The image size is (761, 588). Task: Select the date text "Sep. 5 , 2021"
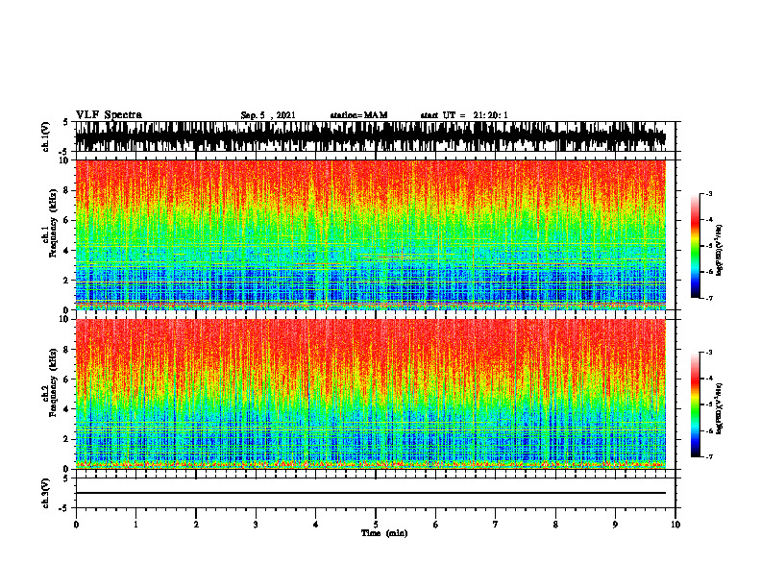tap(268, 115)
